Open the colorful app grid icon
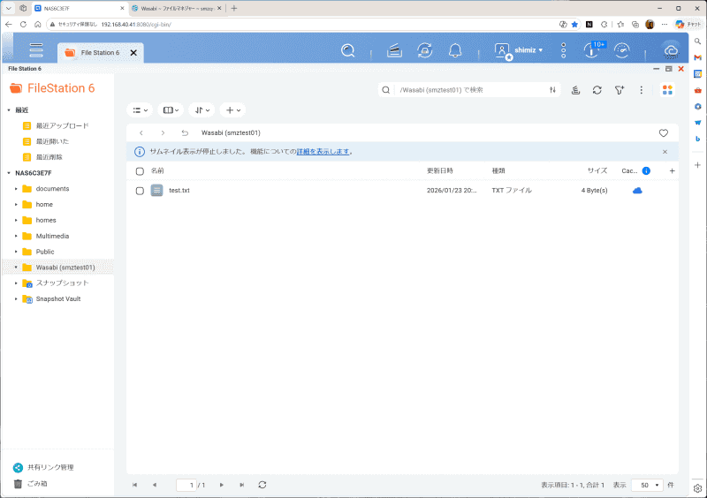Screen dimensions: 707x498 click(x=667, y=90)
